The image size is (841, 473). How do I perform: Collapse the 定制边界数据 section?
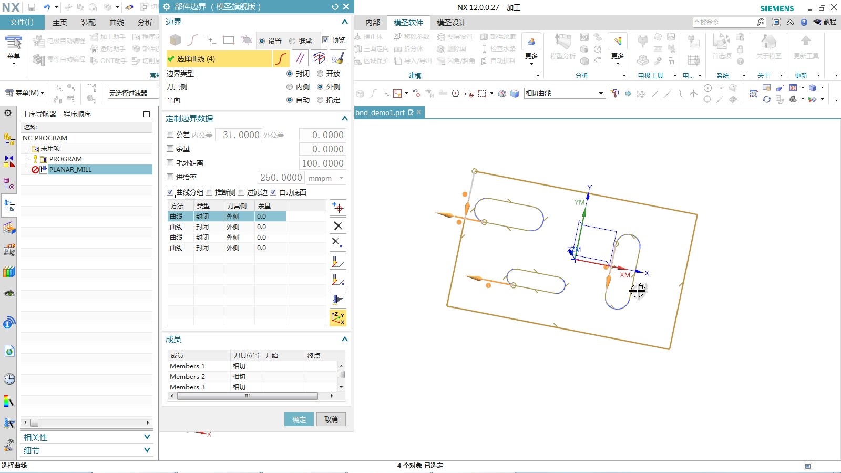pos(344,119)
